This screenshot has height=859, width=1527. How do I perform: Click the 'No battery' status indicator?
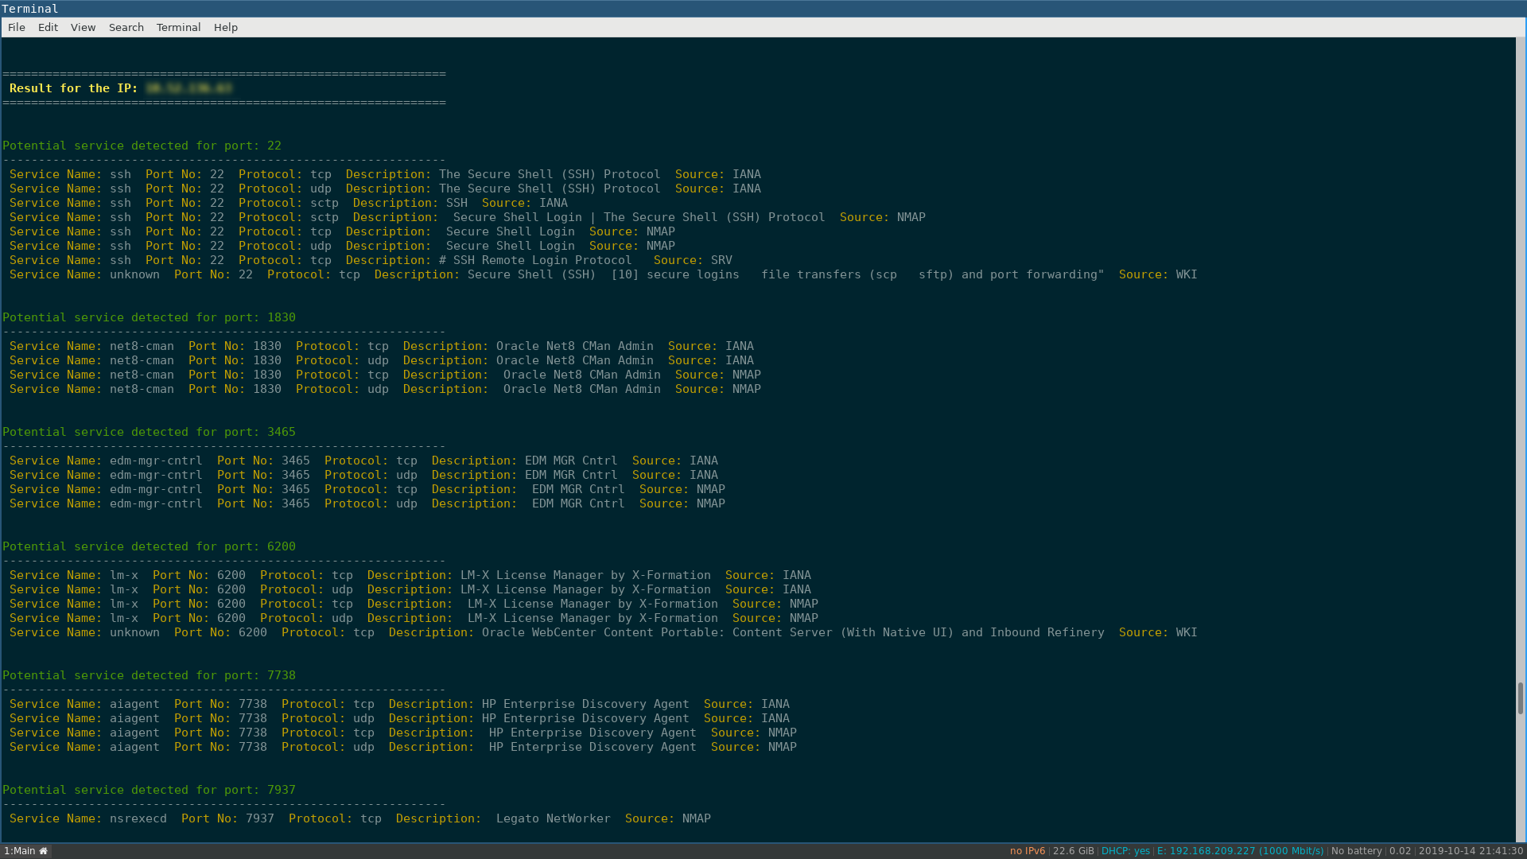point(1356,851)
